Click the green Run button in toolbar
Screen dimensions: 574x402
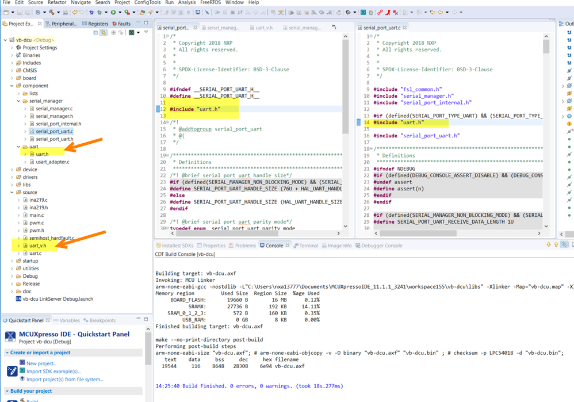pyautogui.click(x=113, y=12)
